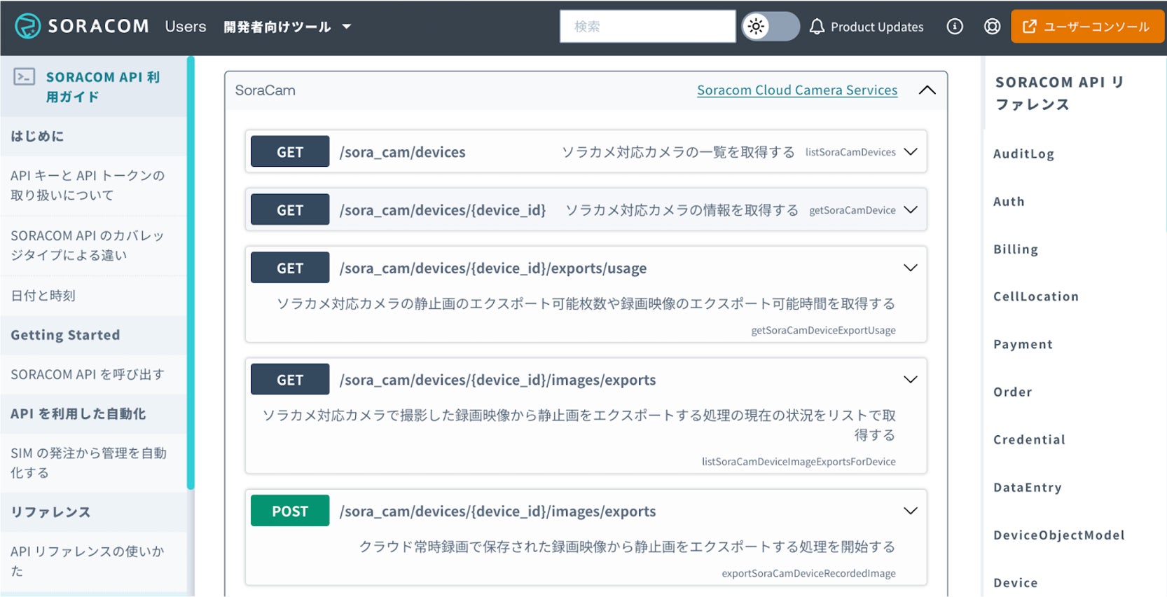Collapse the SoraCam section chevron
The width and height of the screenshot is (1167, 597).
[927, 90]
